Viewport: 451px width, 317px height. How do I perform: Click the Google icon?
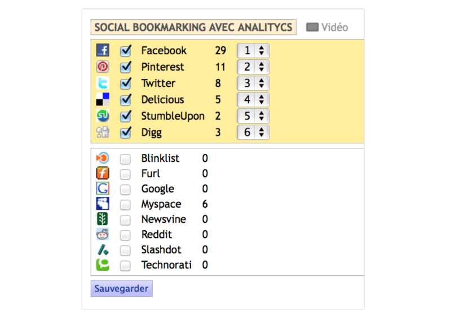103,188
